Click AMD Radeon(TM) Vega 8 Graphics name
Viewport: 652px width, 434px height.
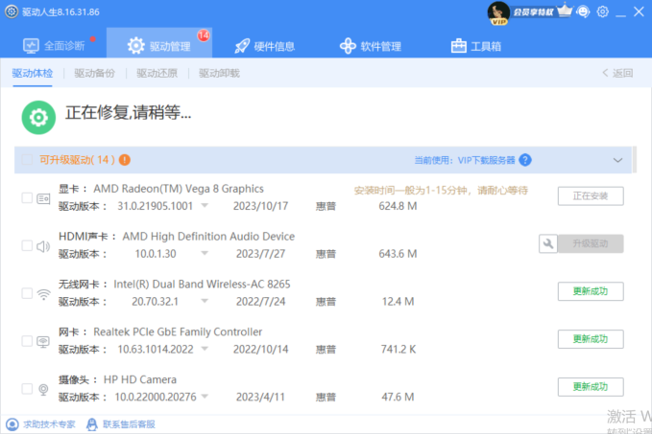coord(179,189)
